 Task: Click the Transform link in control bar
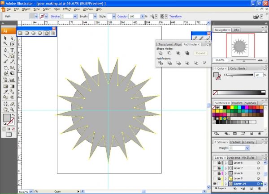click(x=175, y=17)
